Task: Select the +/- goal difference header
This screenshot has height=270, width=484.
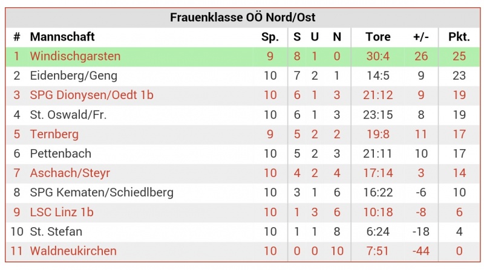Action: (x=421, y=37)
